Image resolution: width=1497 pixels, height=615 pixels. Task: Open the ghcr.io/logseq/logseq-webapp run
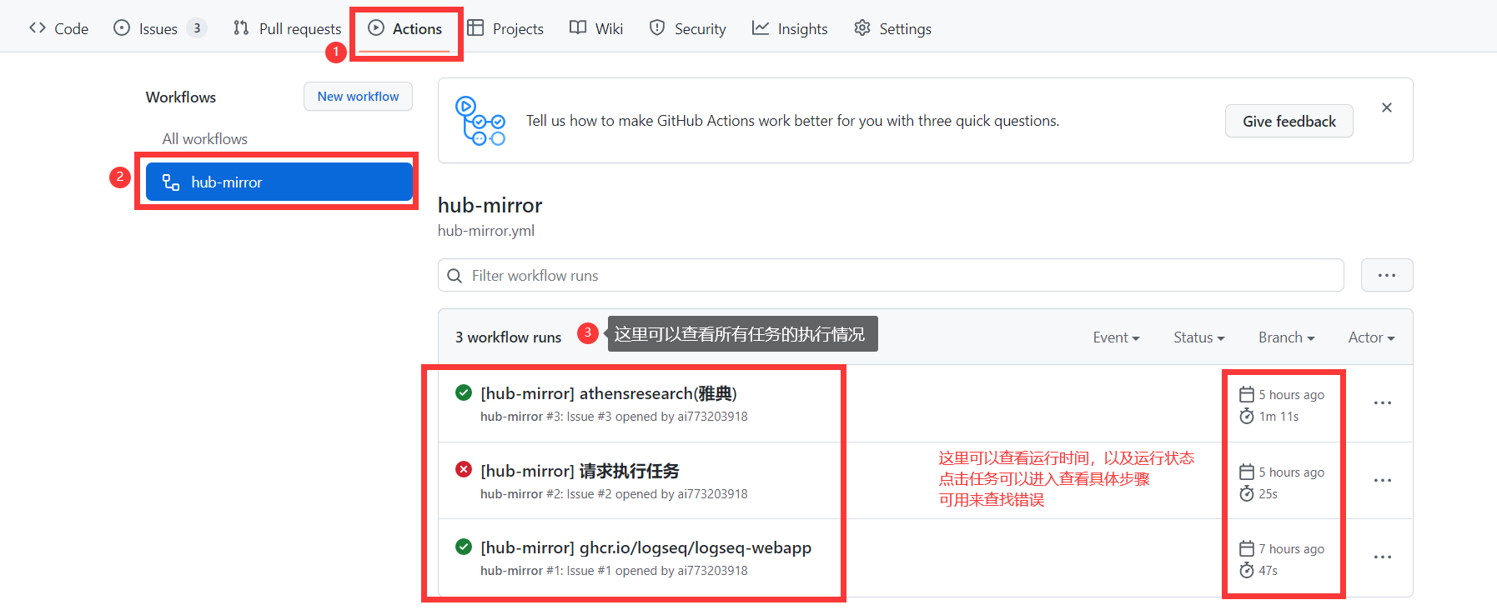pos(646,547)
